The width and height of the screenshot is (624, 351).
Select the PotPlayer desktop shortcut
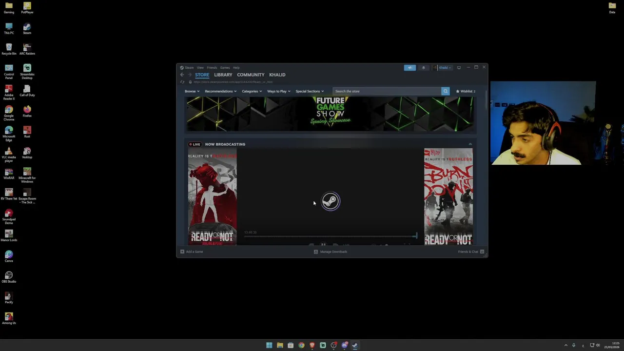(27, 8)
